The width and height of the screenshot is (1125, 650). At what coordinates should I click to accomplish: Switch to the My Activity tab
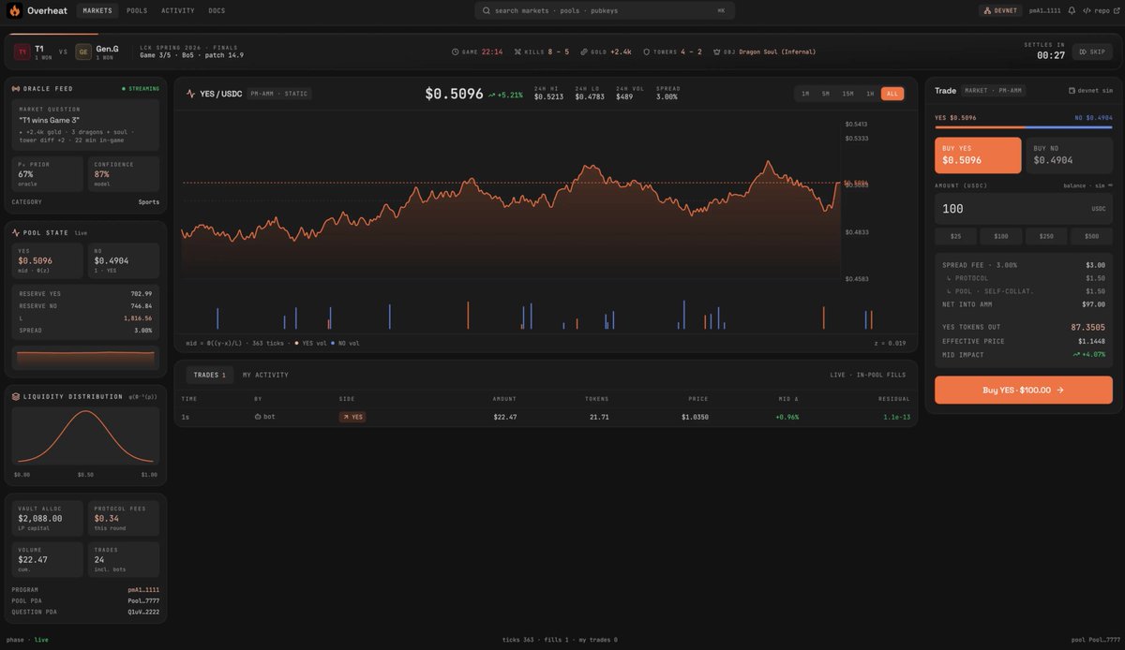click(x=265, y=375)
